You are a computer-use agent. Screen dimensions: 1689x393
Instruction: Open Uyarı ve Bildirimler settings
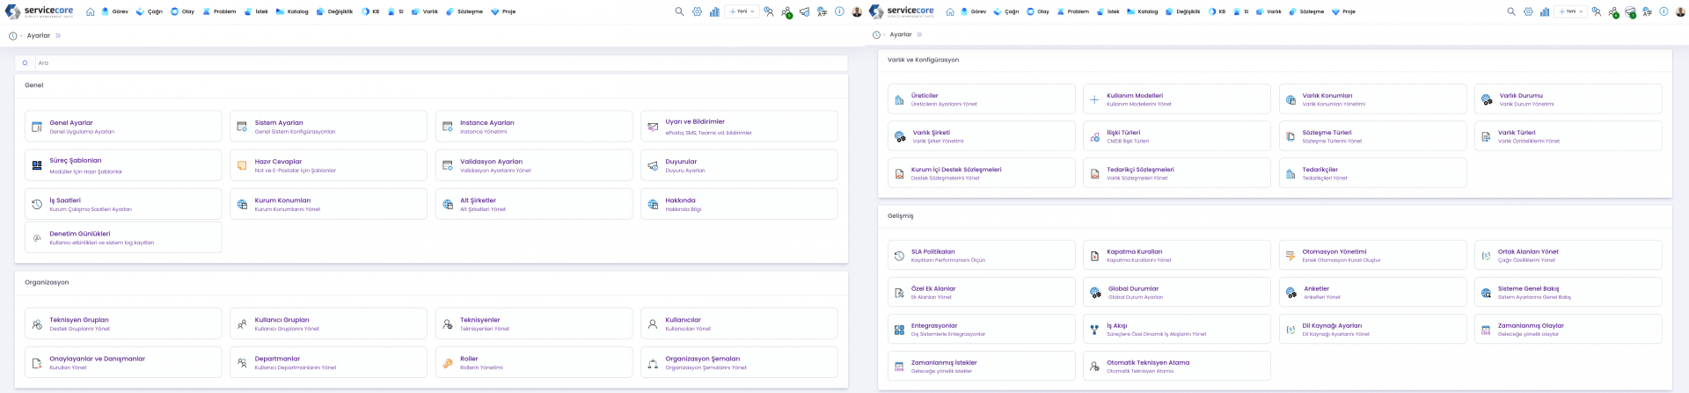(x=738, y=127)
